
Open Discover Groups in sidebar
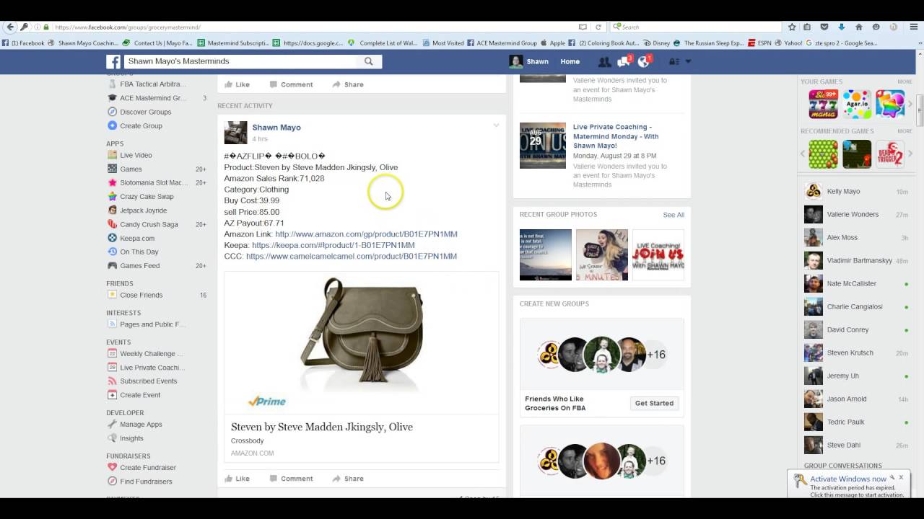tap(139, 112)
